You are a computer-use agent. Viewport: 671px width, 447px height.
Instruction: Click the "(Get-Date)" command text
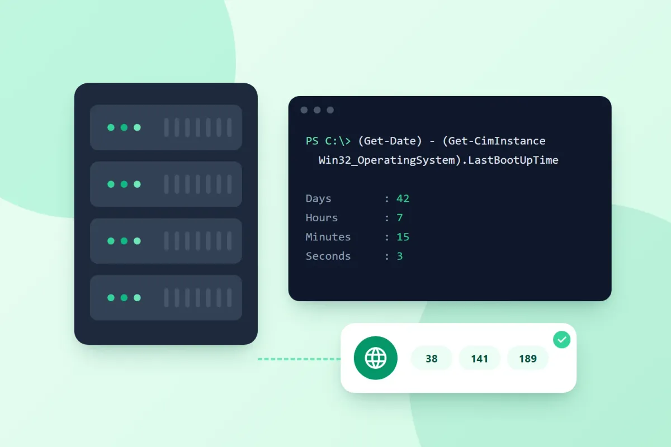[389, 141]
